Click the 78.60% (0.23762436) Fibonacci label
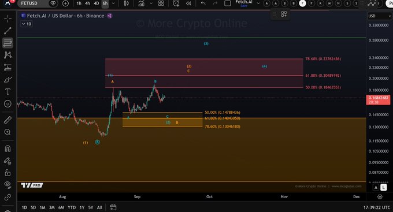The height and width of the screenshot is (212, 393). [x=323, y=59]
